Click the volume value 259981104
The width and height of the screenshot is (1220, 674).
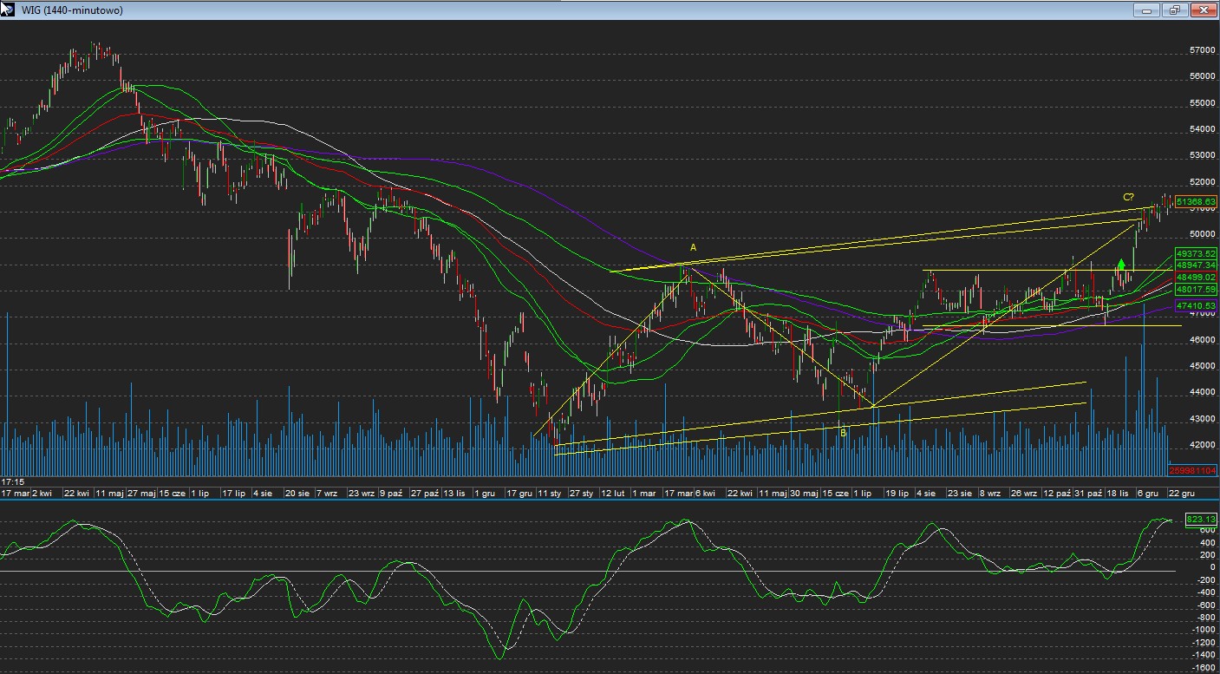click(x=1193, y=470)
